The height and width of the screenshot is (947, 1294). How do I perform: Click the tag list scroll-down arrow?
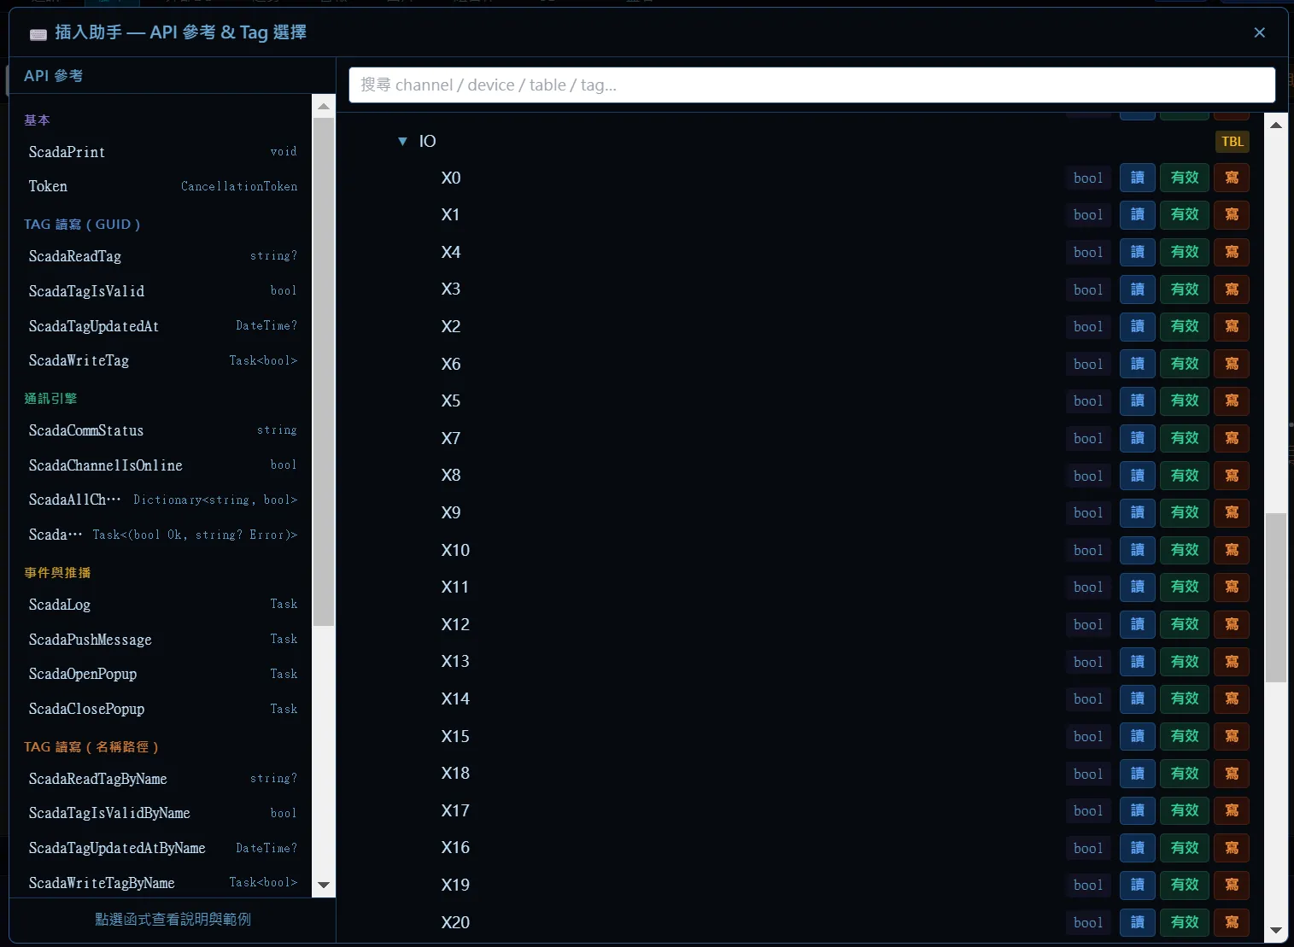point(1275,931)
